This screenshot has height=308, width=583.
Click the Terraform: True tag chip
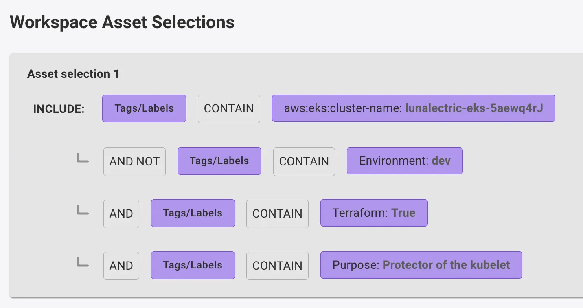point(374,213)
